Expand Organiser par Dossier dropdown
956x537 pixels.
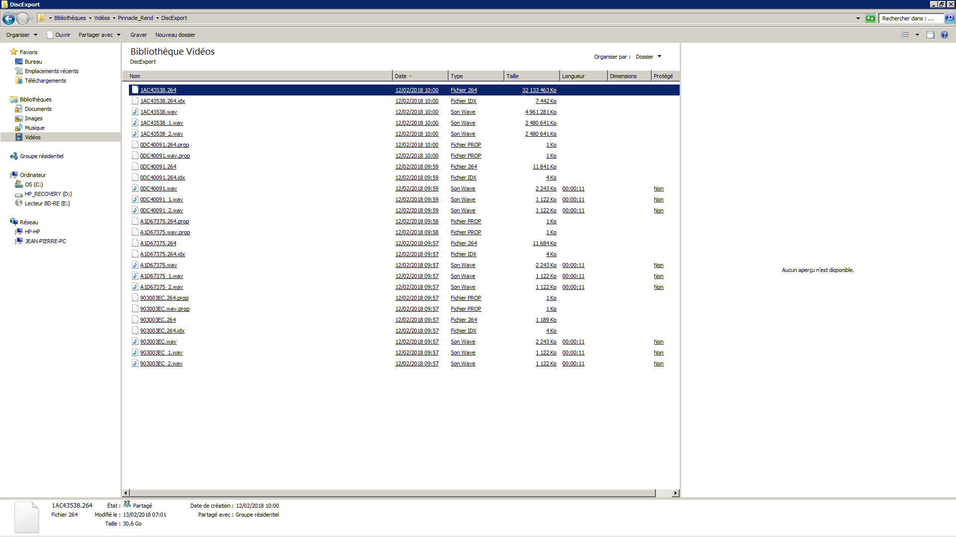coord(648,57)
